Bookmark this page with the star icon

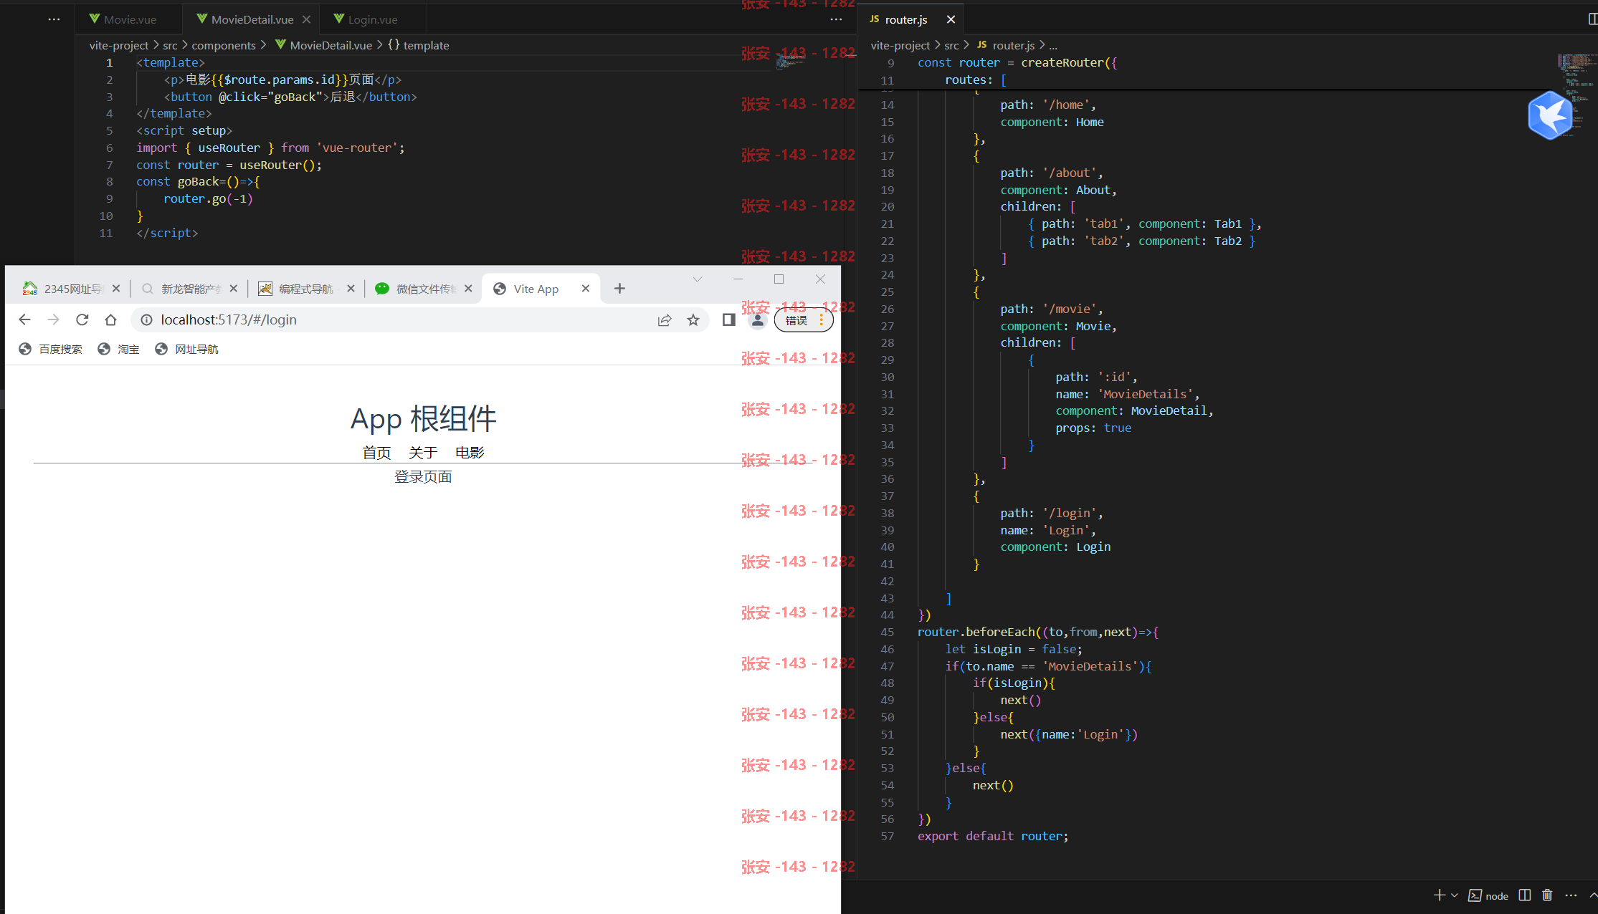tap(693, 319)
